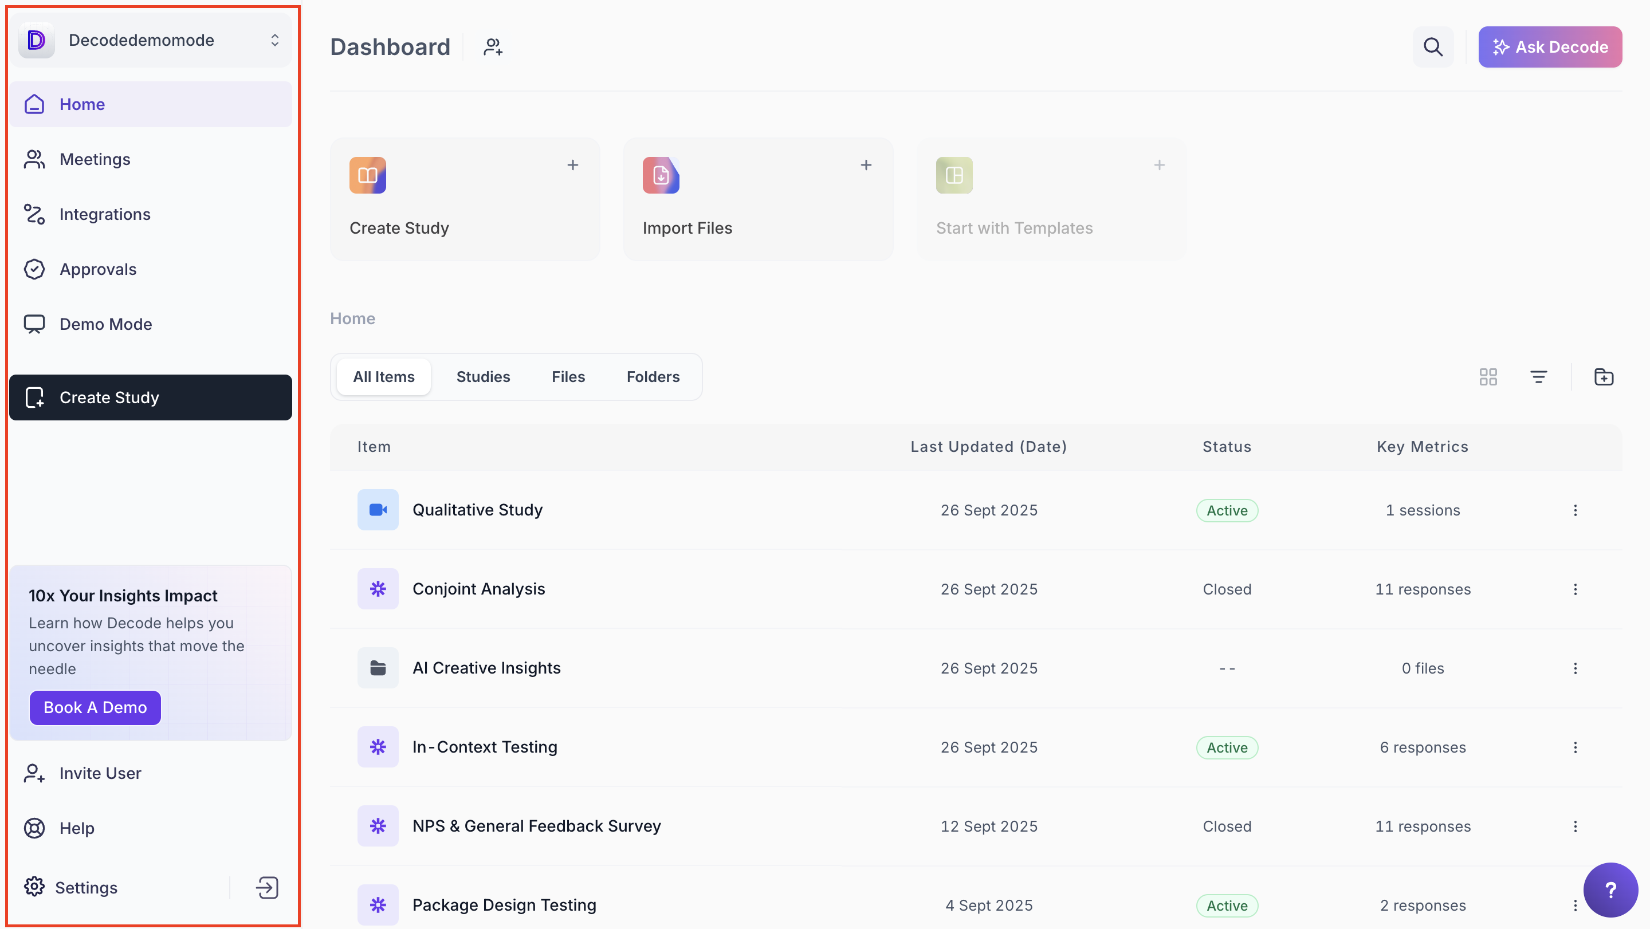Screen dimensions: 1650x929
Task: Switch to grid view icon
Action: (1488, 376)
